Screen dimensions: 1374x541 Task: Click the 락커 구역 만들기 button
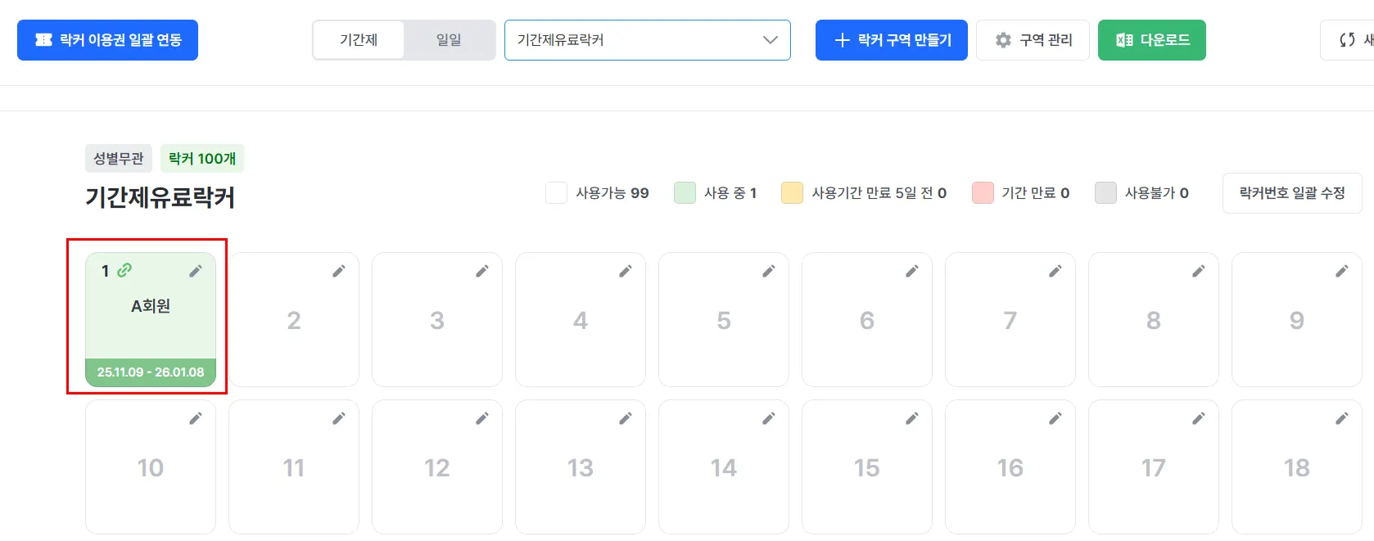coord(891,40)
